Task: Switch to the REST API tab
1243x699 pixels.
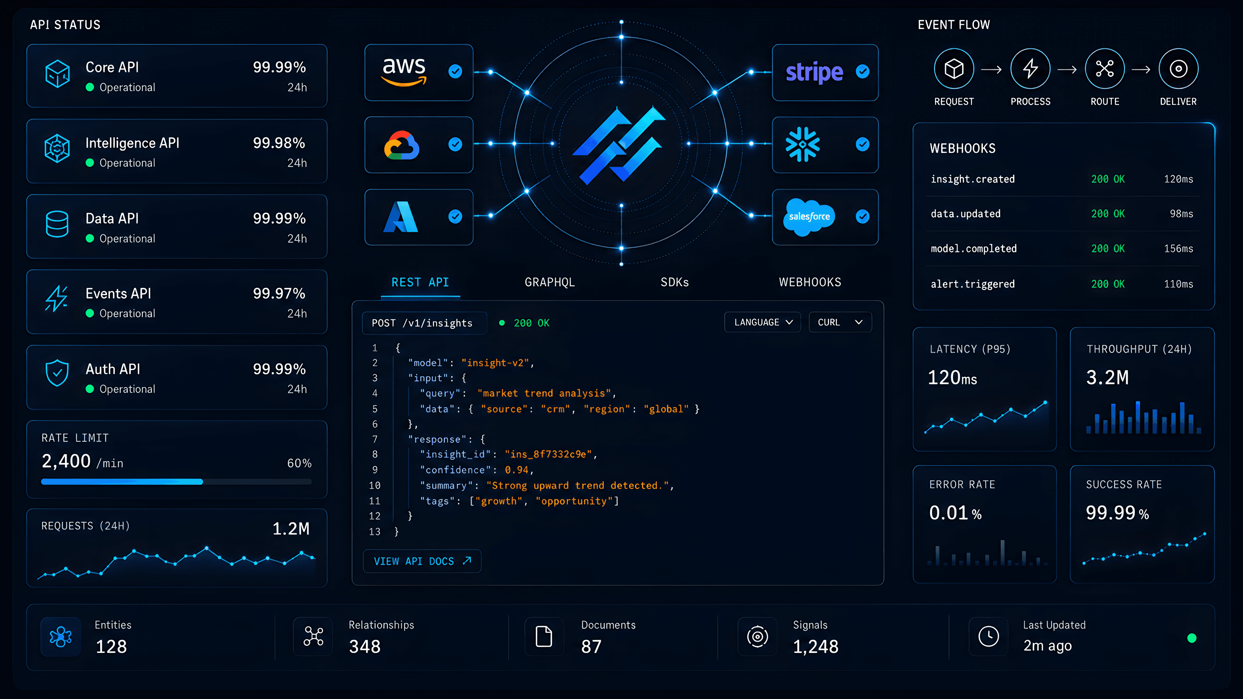Action: (420, 282)
